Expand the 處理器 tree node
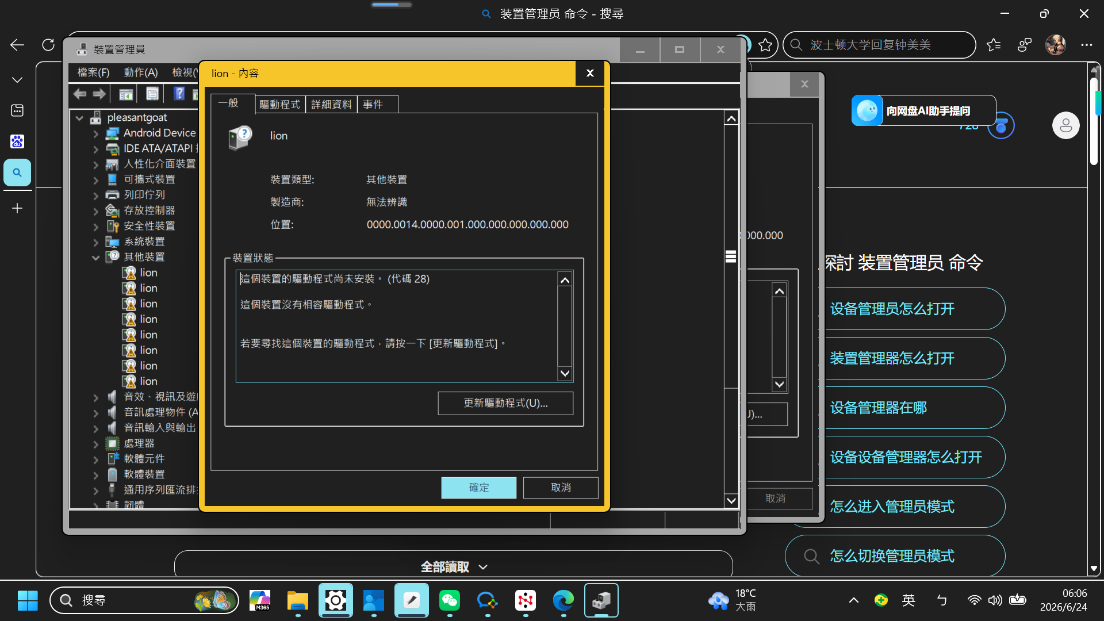 pyautogui.click(x=95, y=444)
